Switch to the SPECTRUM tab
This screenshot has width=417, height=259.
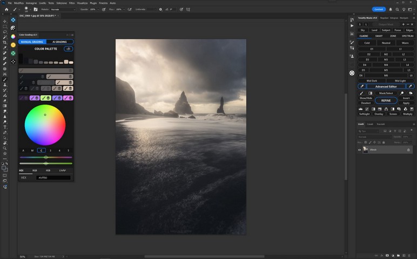coord(407,36)
